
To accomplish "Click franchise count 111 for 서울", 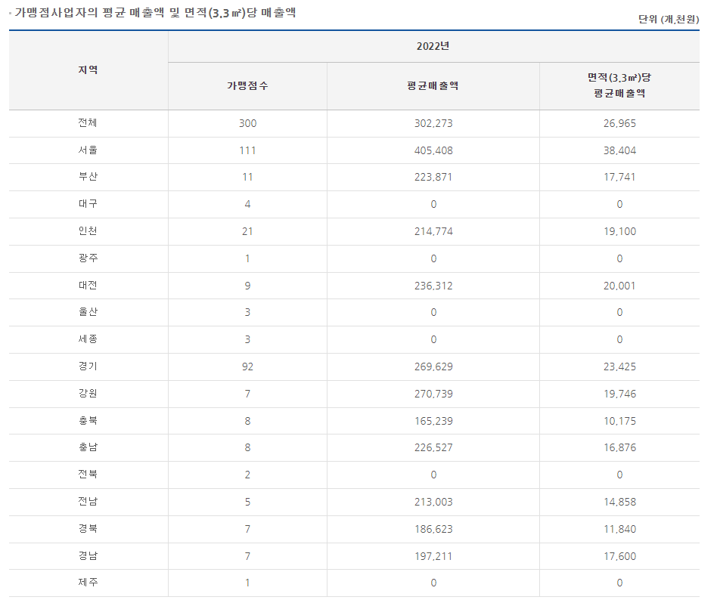I will pos(247,150).
